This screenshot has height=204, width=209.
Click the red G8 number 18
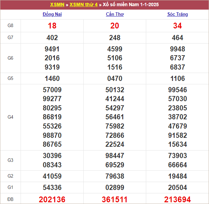(52, 26)
